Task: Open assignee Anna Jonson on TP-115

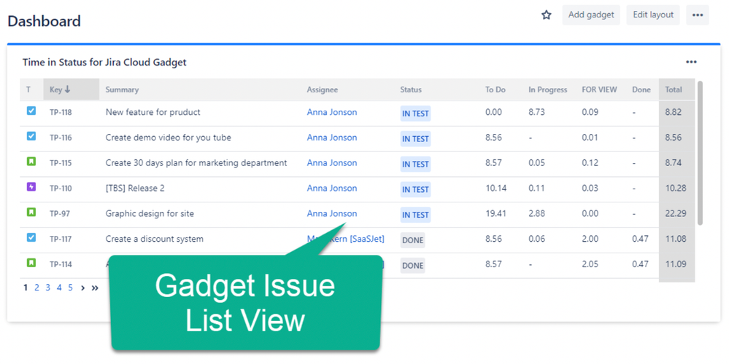Action: pyautogui.click(x=332, y=163)
